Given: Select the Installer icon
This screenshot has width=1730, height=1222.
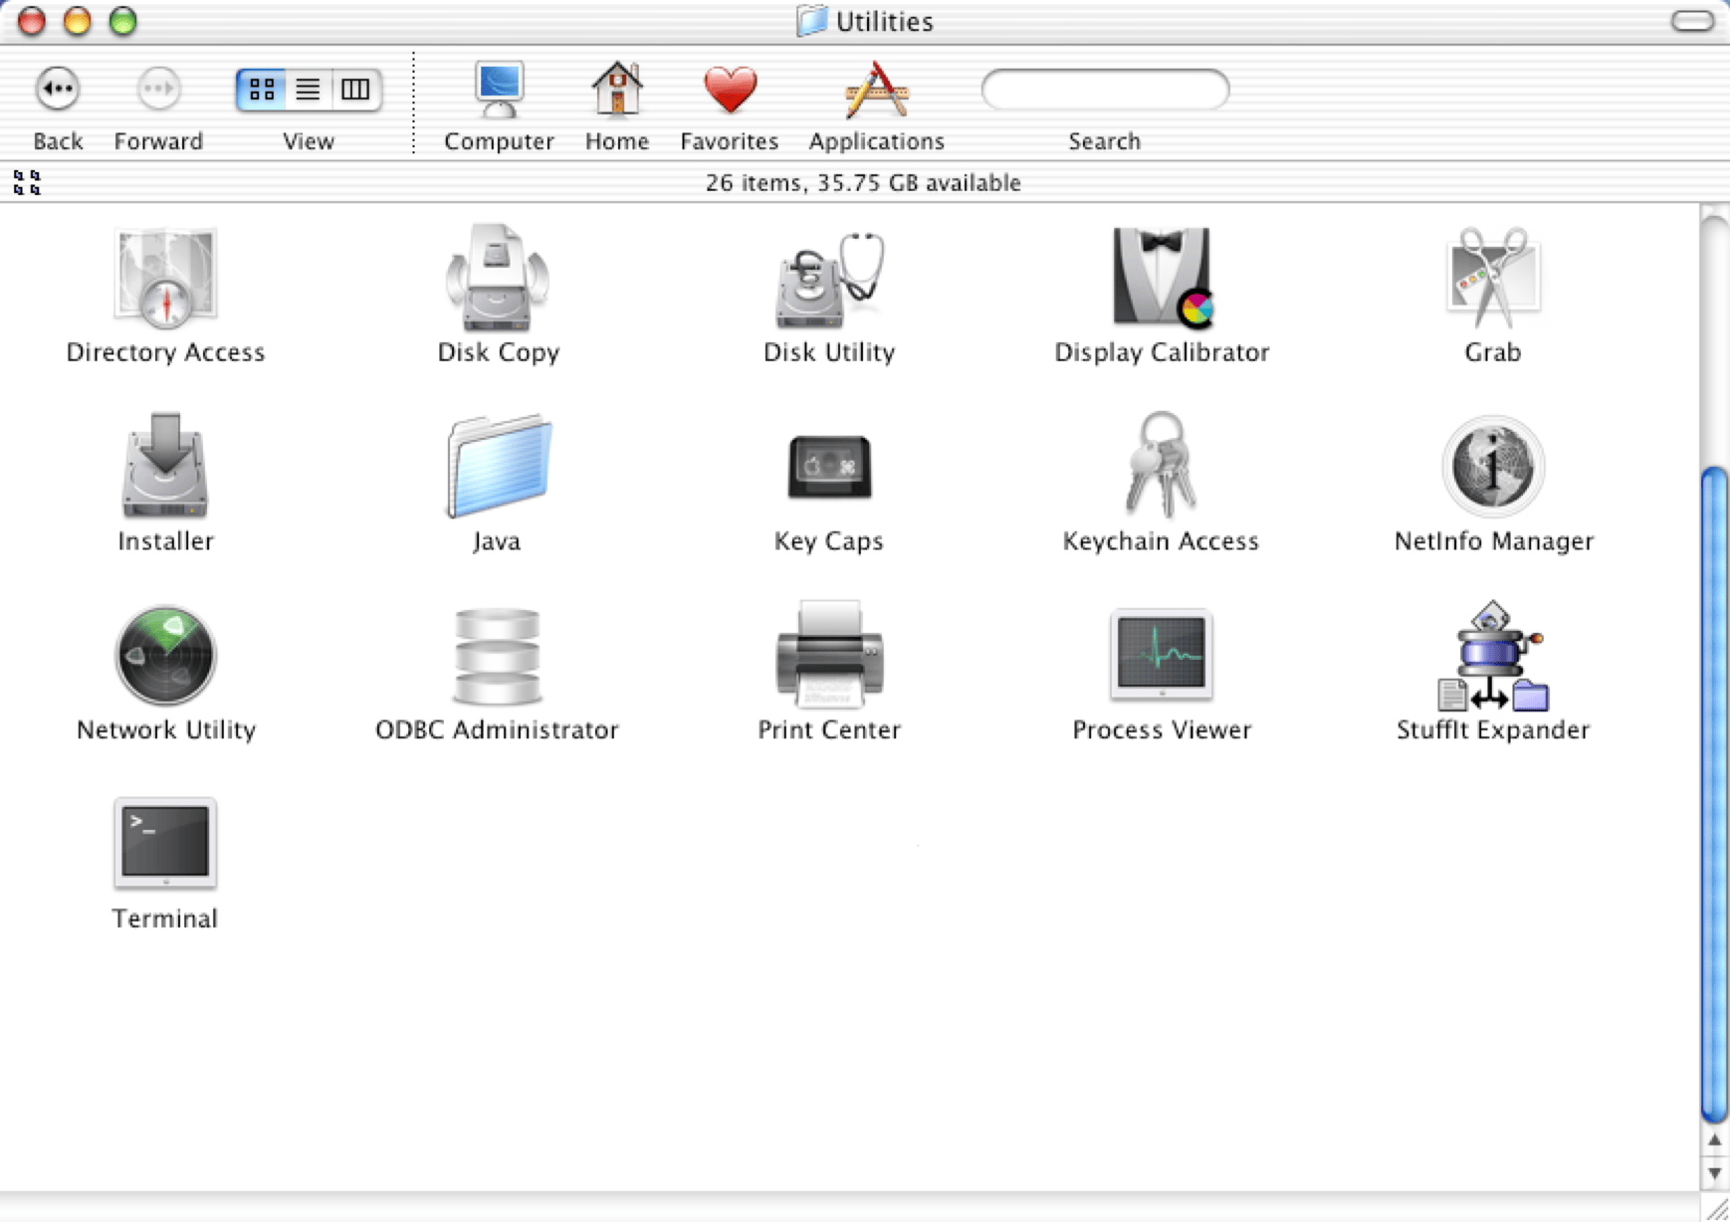Looking at the screenshot, I should click(x=165, y=466).
